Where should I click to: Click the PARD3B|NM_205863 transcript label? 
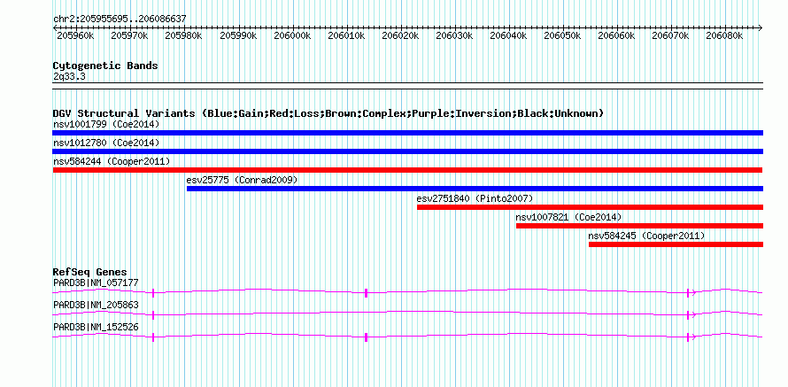[x=96, y=305]
